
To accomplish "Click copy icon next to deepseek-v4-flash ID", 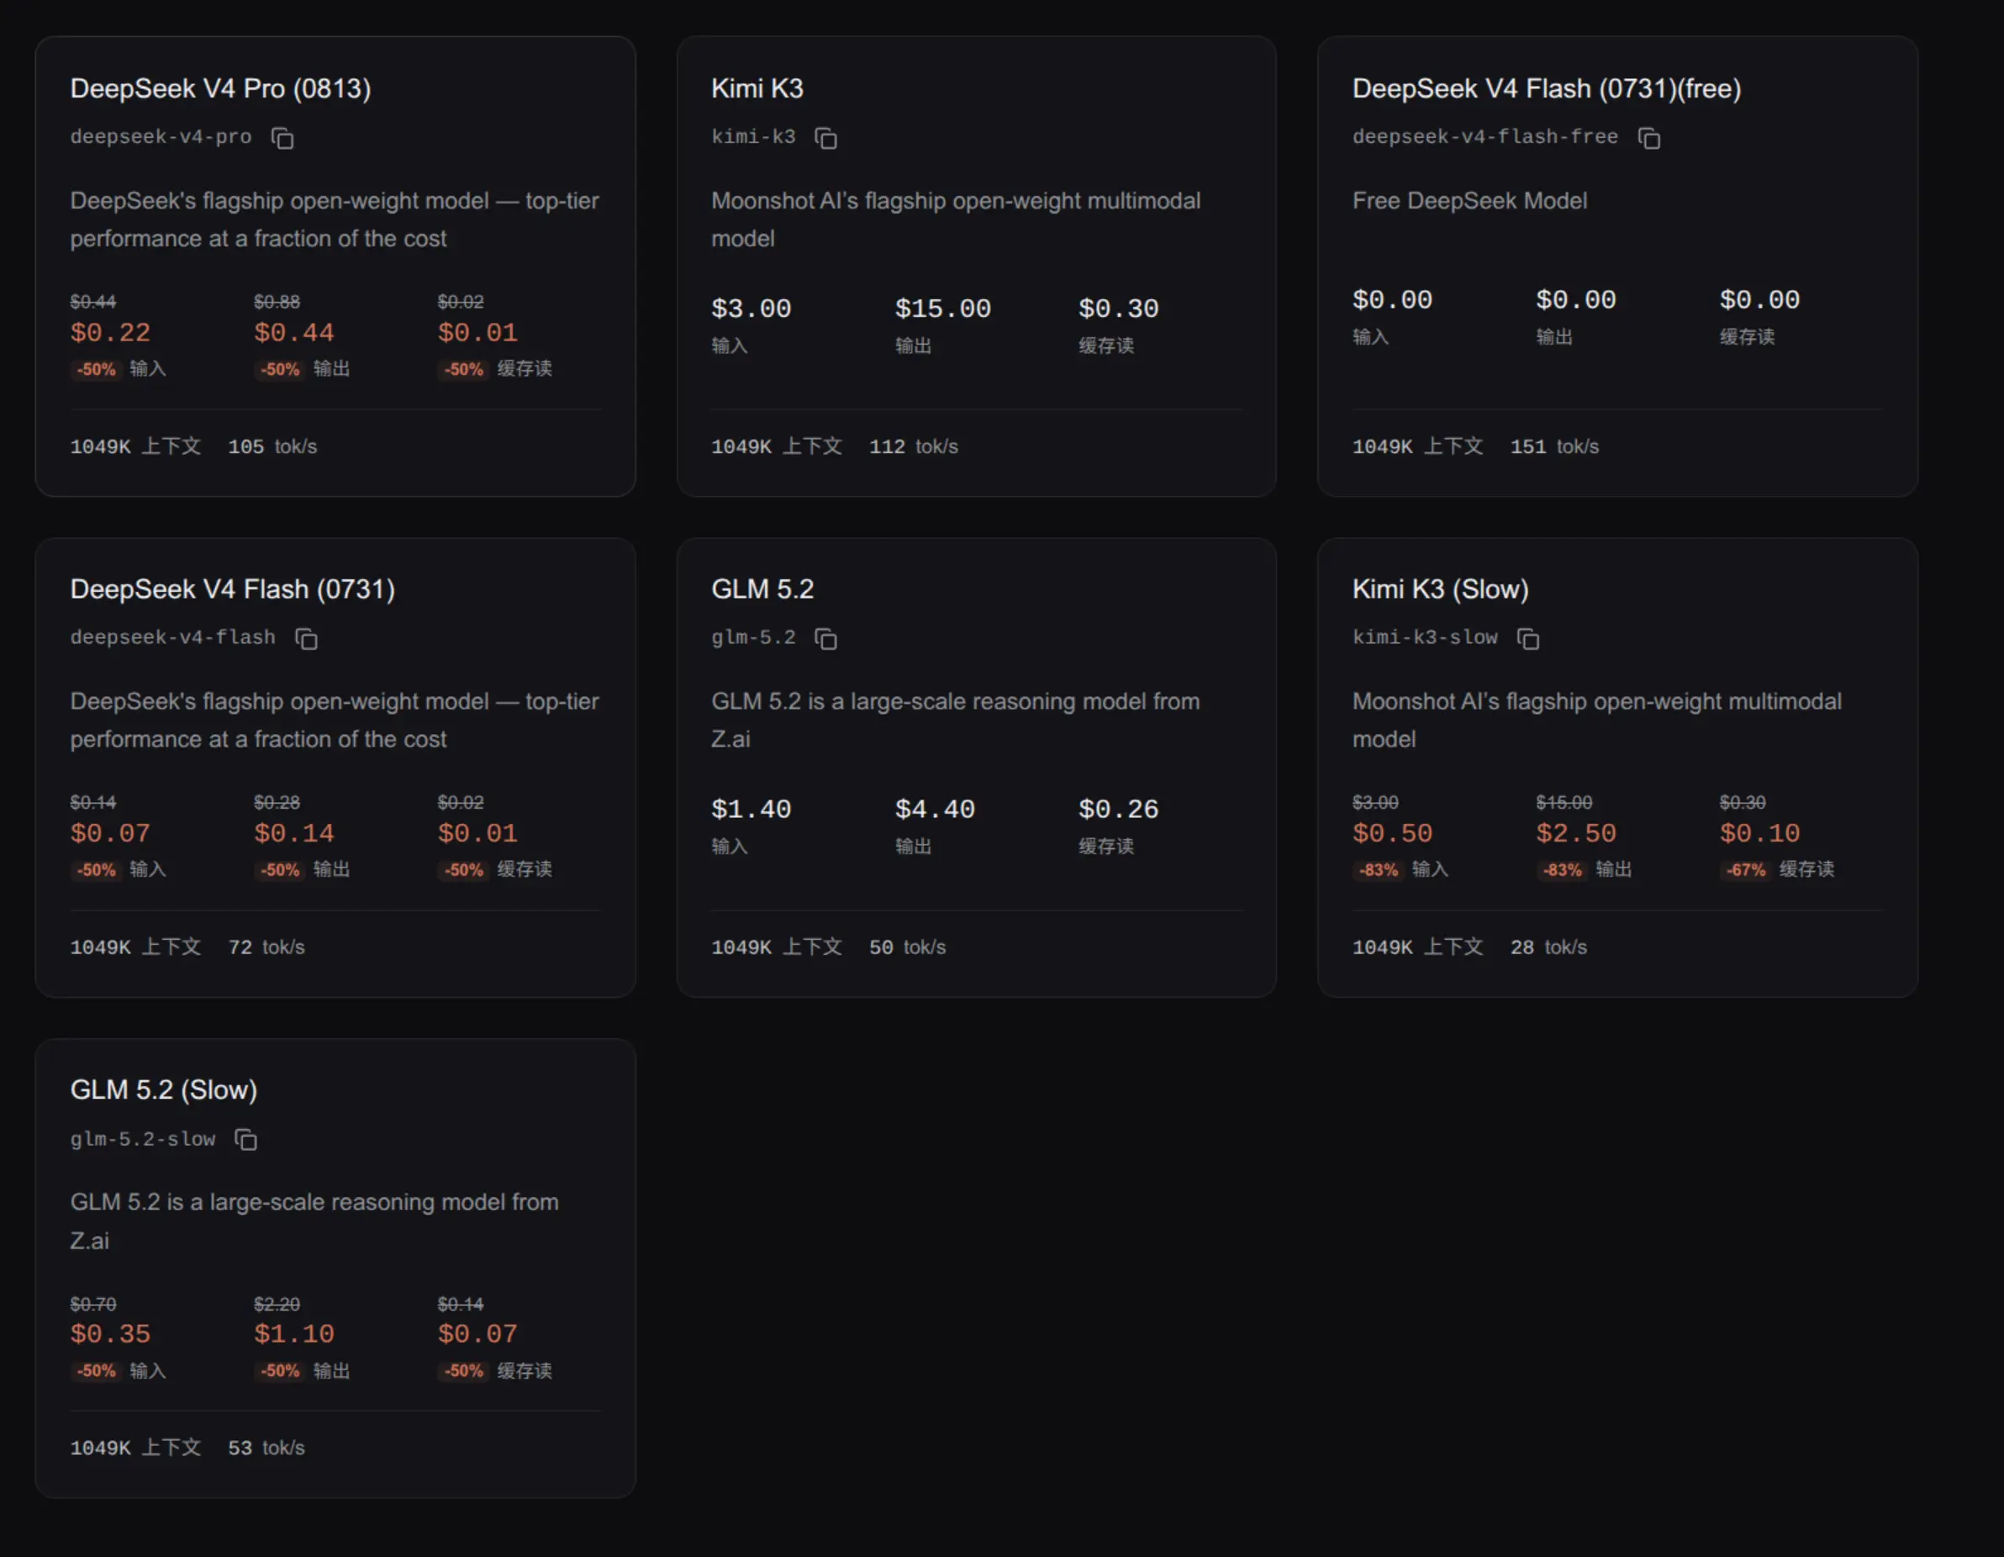I will (x=307, y=639).
